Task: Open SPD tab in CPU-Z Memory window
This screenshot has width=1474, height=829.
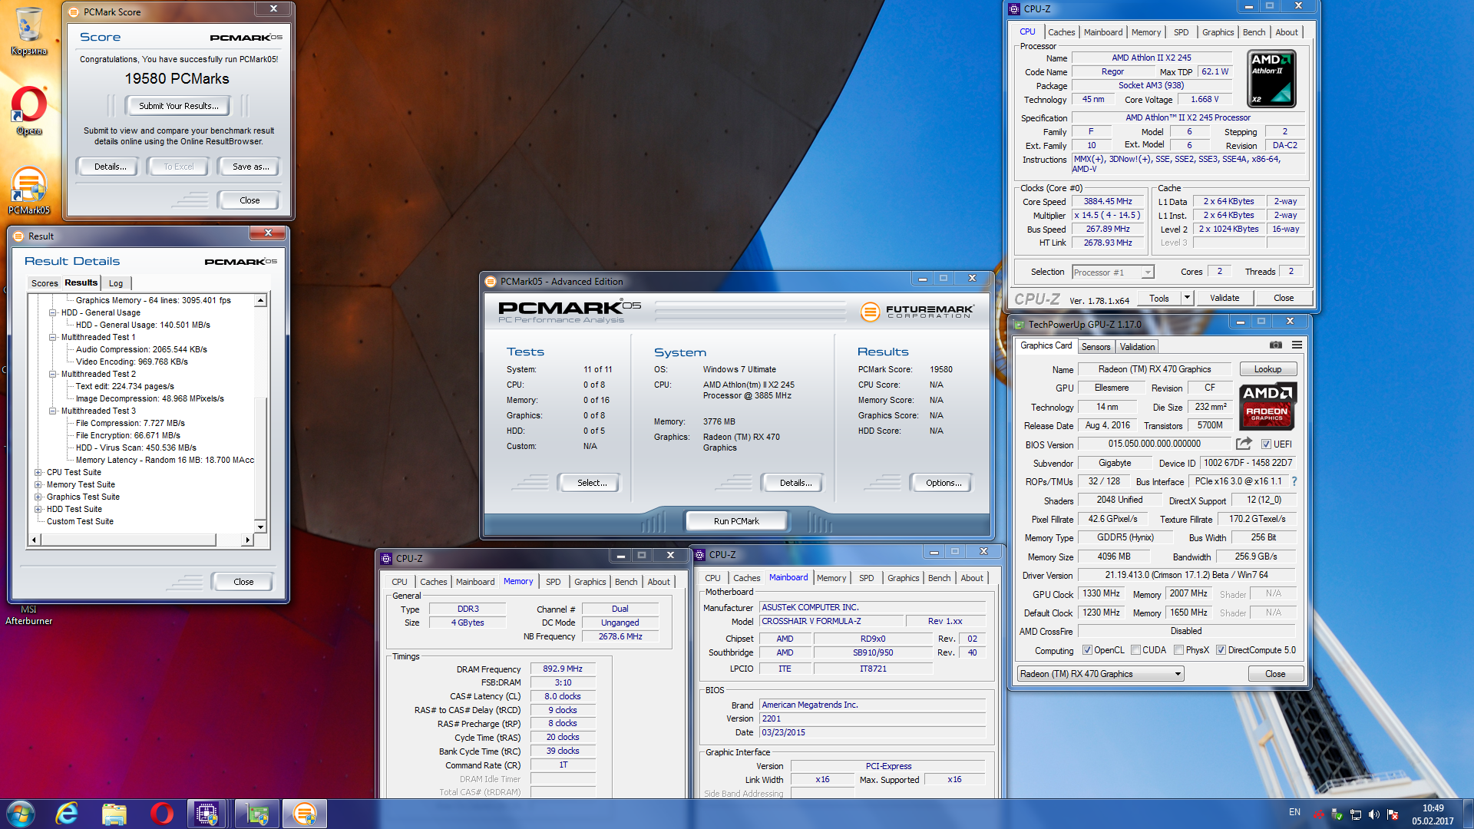Action: click(x=553, y=582)
